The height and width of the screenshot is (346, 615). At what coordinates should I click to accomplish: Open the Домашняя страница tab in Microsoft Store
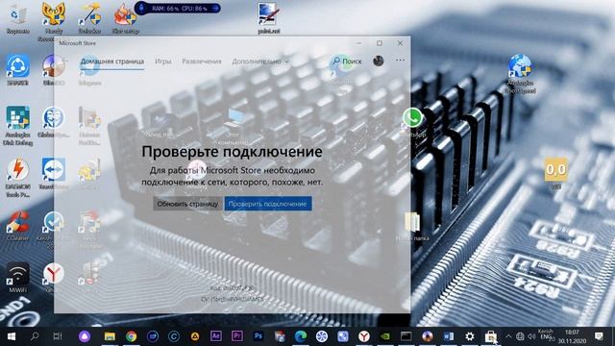coord(112,62)
